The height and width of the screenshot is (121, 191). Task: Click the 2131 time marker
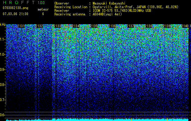[x=21, y=26]
